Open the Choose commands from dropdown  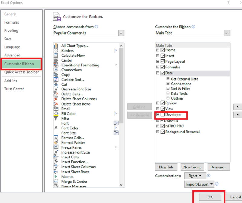click(121, 33)
